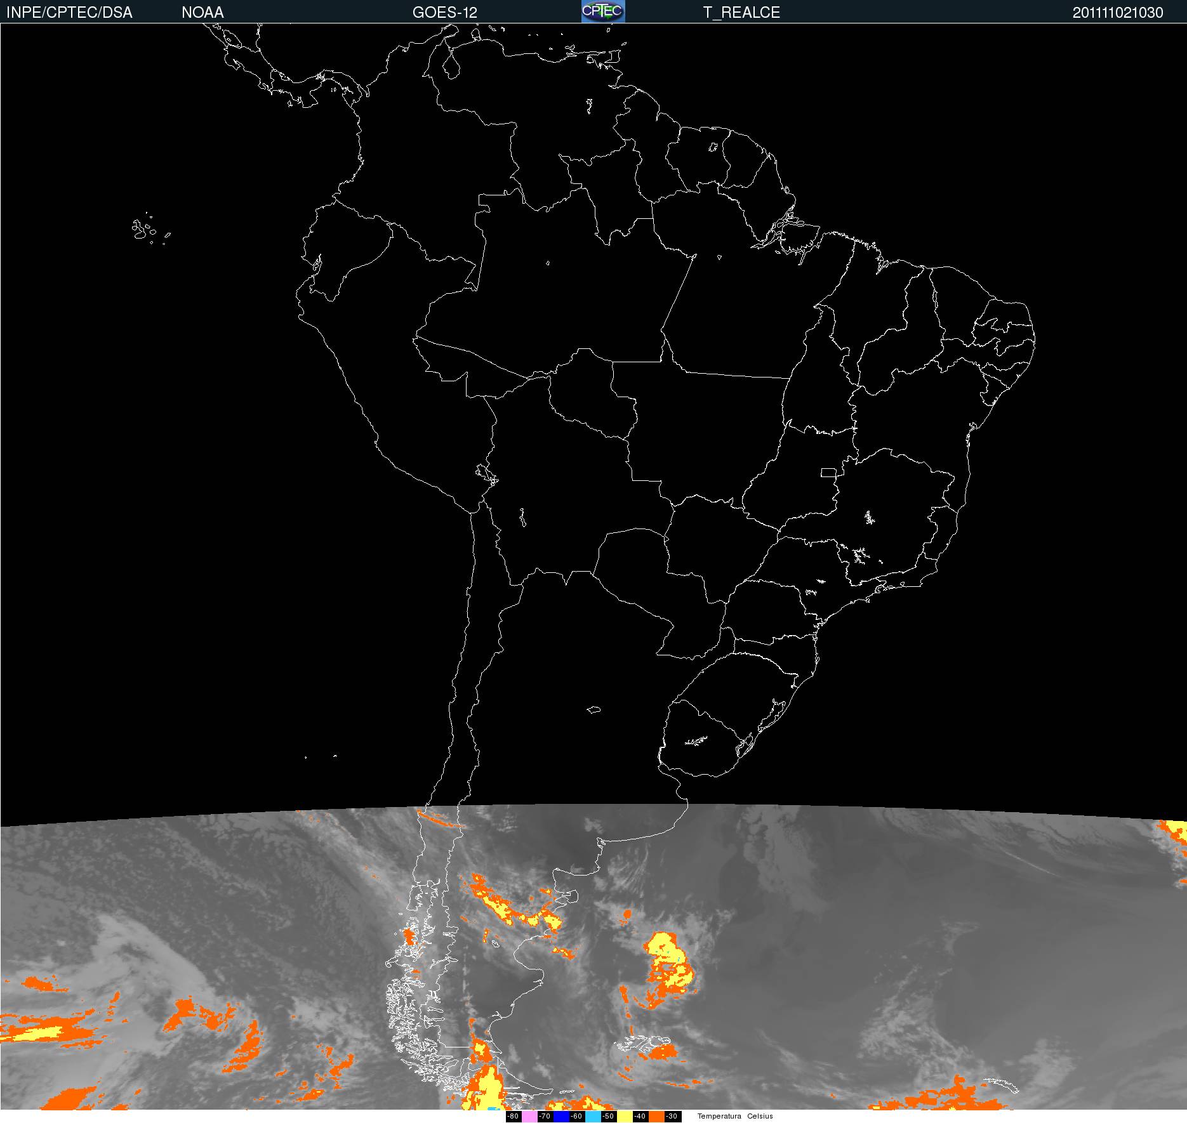Click the INPE/CPTEC/DSA header text

69,13
